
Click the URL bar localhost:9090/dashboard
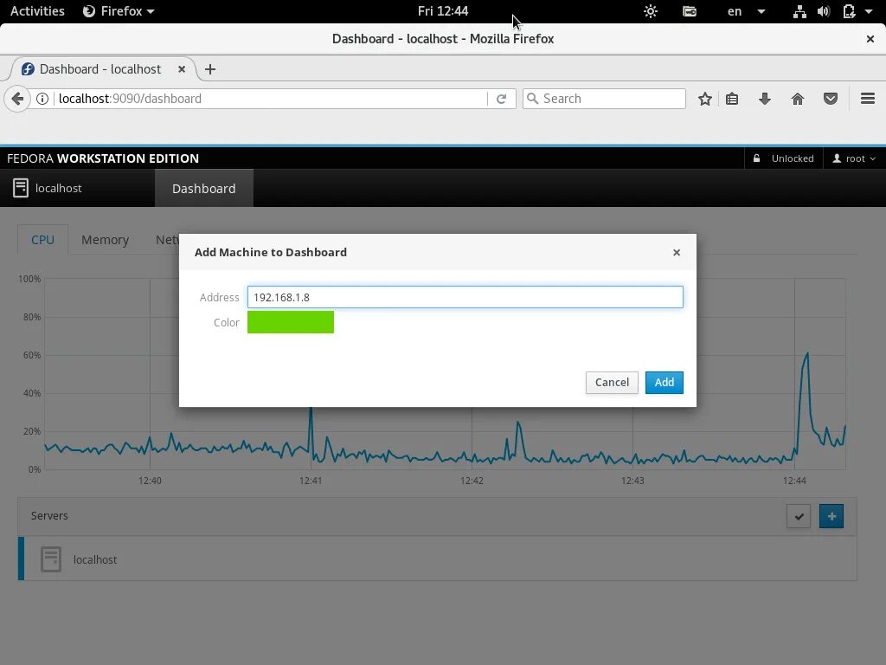pos(271,99)
